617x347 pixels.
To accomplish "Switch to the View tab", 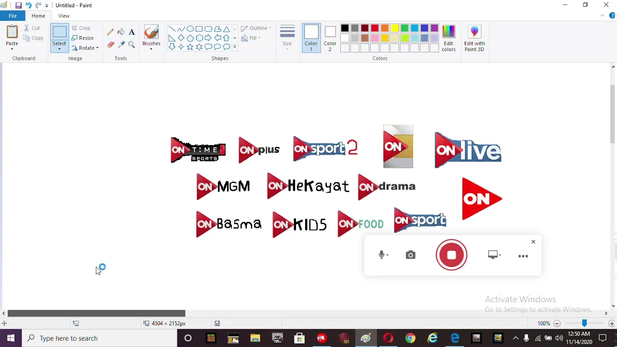I will (64, 16).
